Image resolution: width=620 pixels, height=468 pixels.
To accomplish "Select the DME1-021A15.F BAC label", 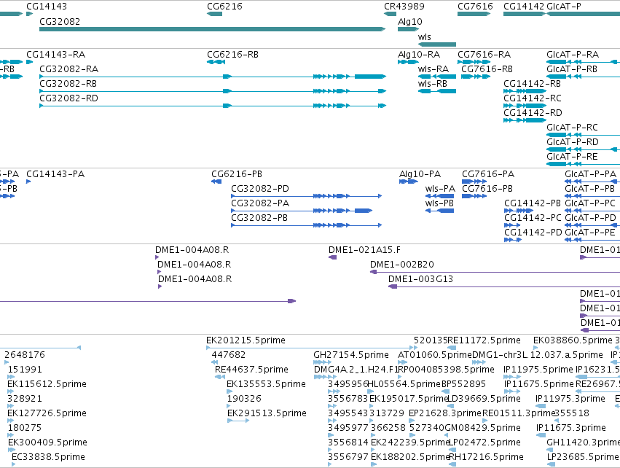I will click(x=364, y=251).
